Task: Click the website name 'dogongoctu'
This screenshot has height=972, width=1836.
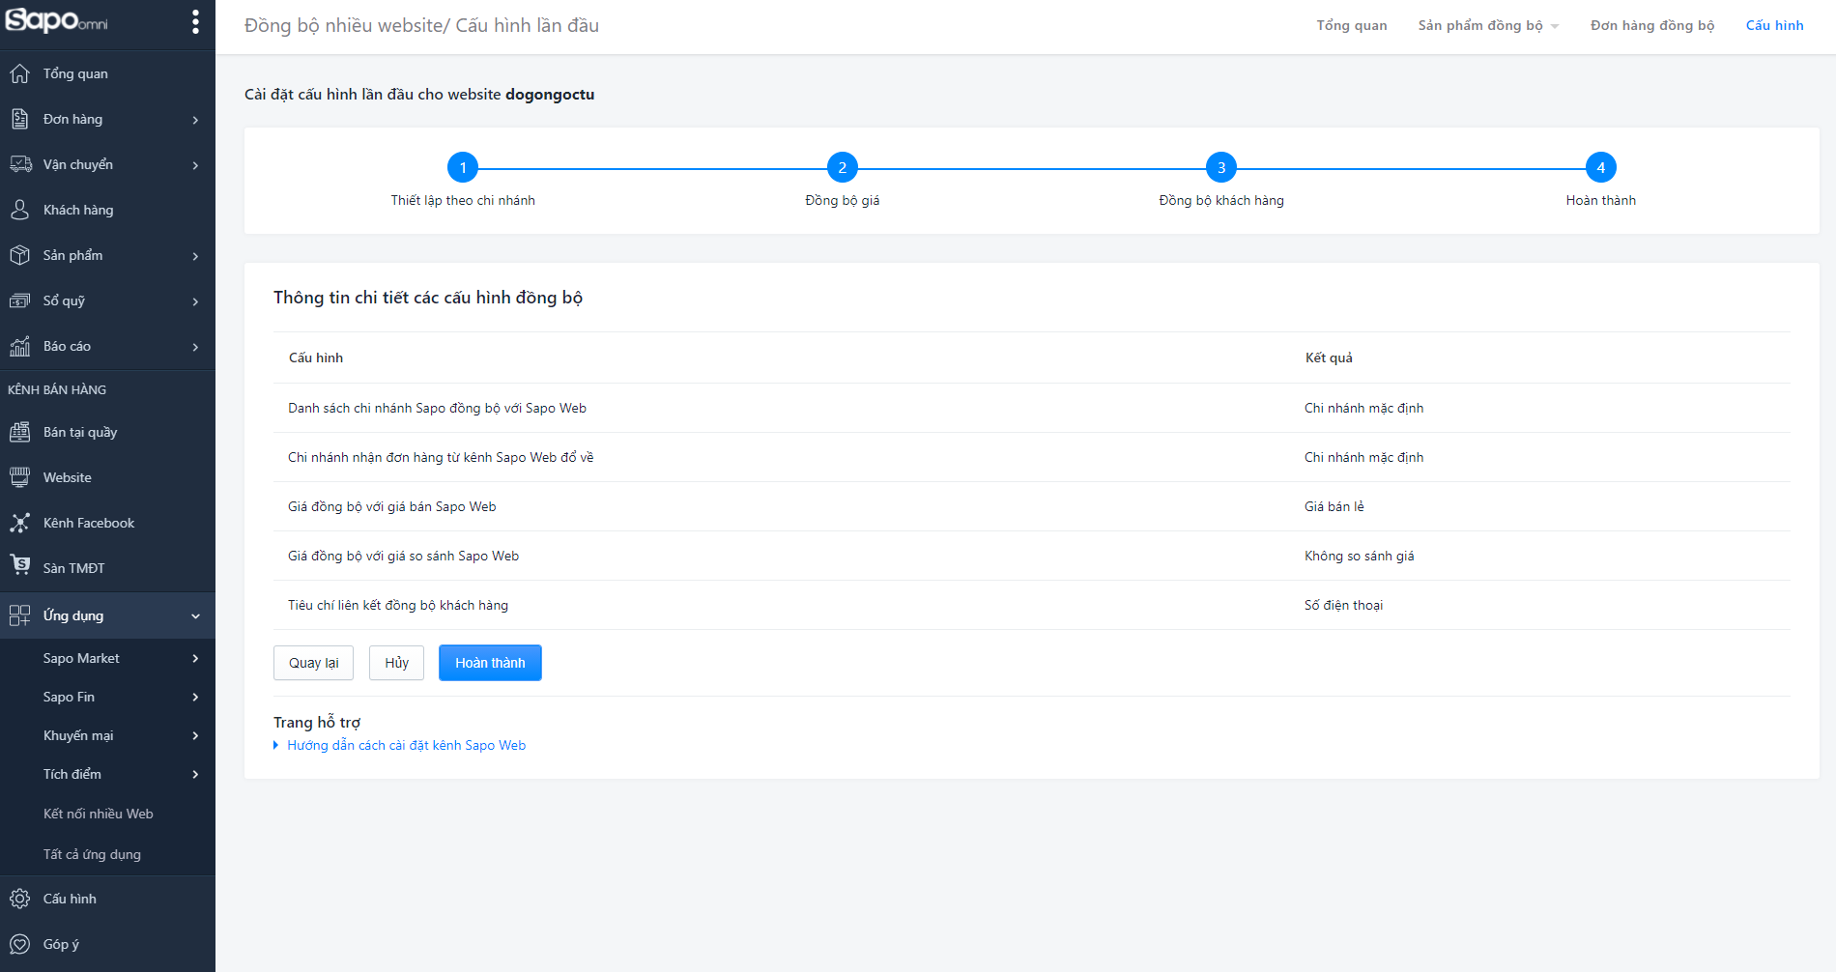Action: pos(550,94)
